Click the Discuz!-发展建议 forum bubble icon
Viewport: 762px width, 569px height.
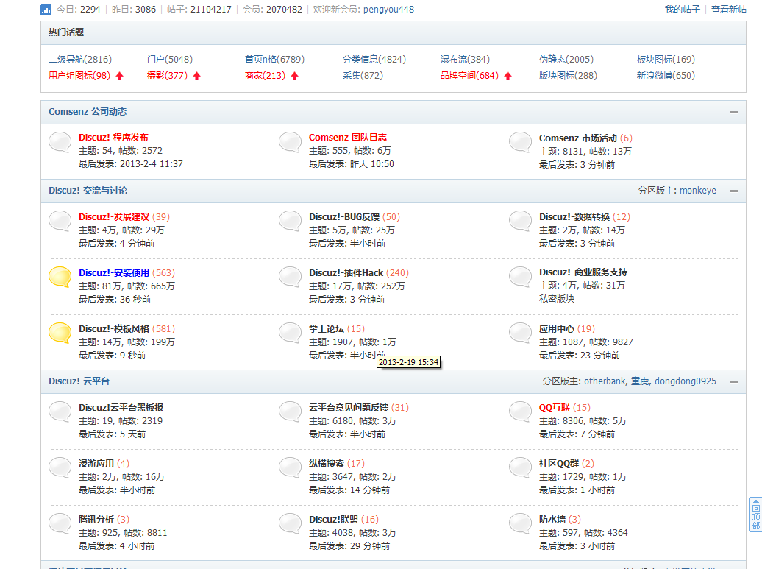(60, 221)
